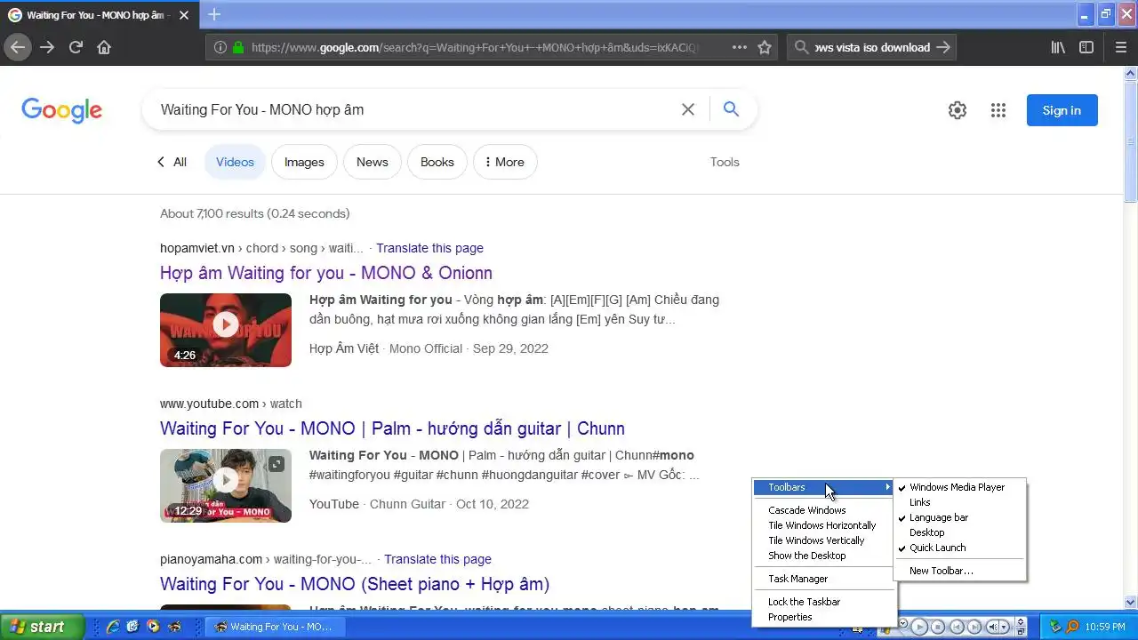Switch to the Books tab
The image size is (1138, 640).
point(437,162)
